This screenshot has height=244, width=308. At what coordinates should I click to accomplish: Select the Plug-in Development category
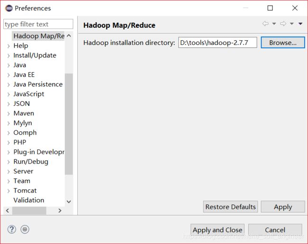click(39, 152)
